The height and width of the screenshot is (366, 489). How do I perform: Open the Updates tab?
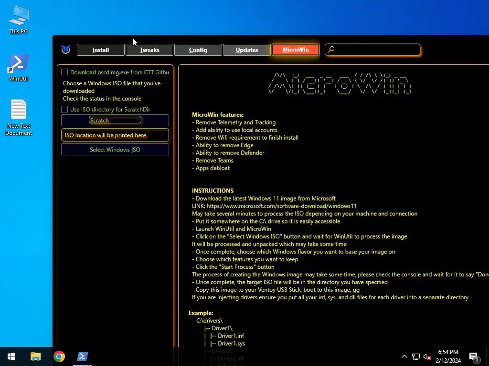coord(247,50)
